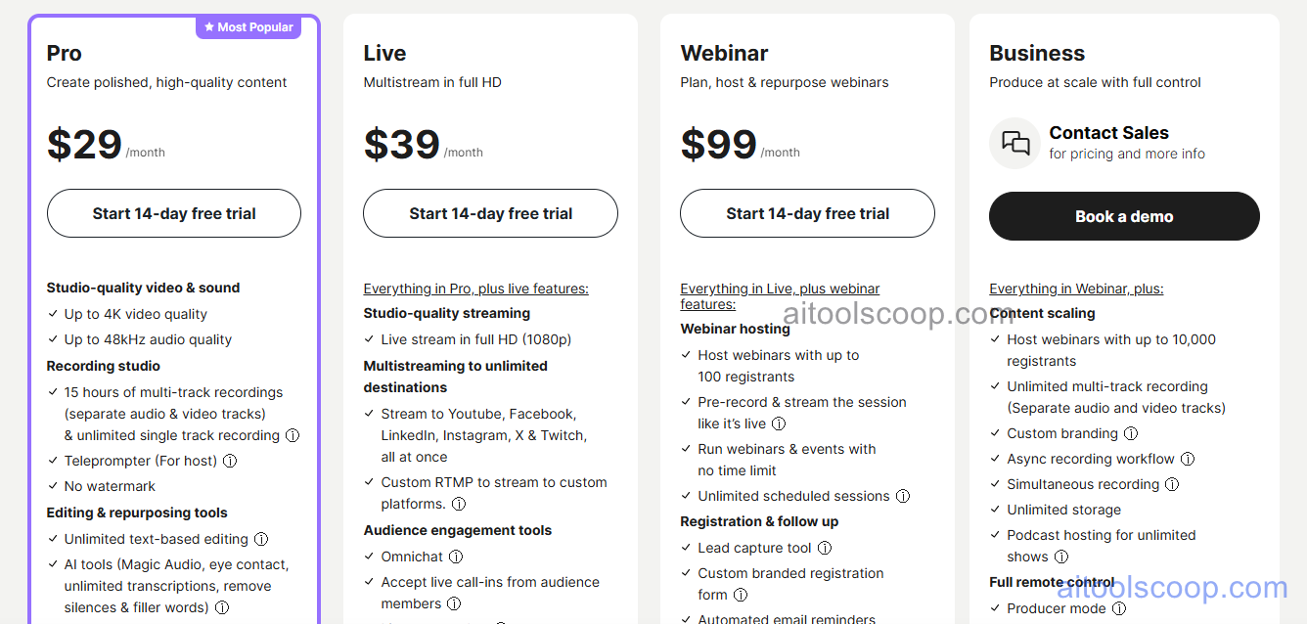Click the Unlimited scheduled sessions info icon
Screen dimensions: 1307x624
[x=902, y=496]
